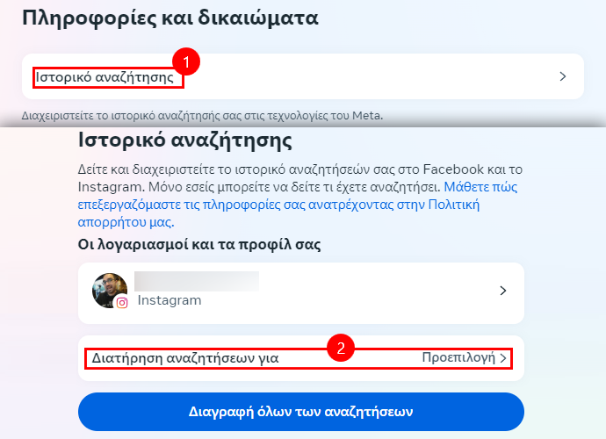
Task: Click the large Ιστορικό αναζήτησης section heading
Action: (184, 140)
